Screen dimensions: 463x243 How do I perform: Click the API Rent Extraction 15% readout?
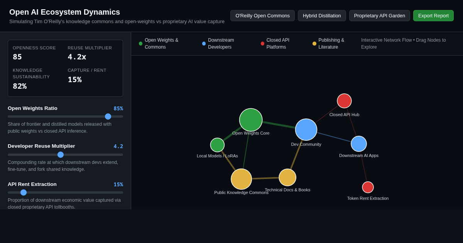tap(118, 184)
